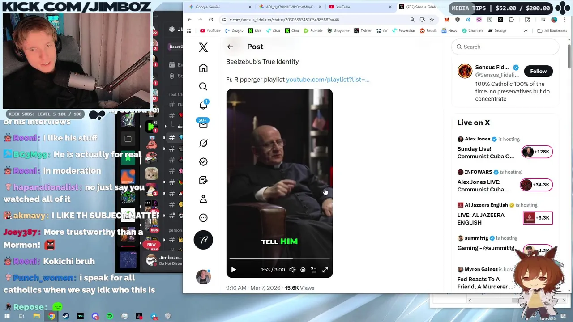Screen dimensions: 573x322
Task: Open the Chainlink bookmark
Action: pyautogui.click(x=472, y=31)
